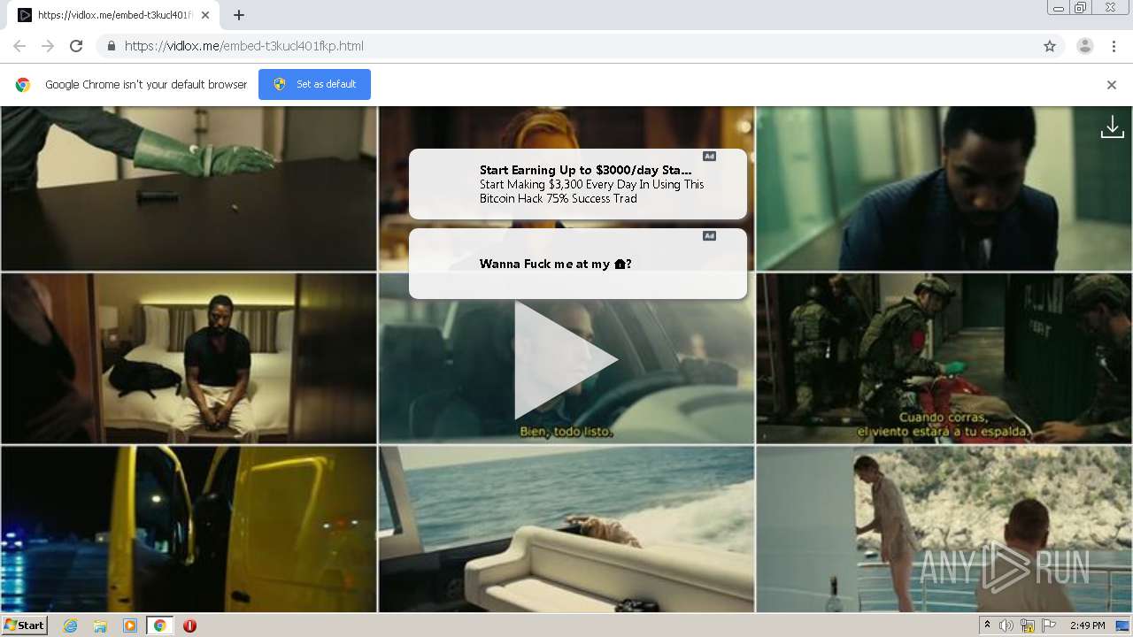Screen dimensions: 1133x637
Task: Select the vidlox.me embed tab
Action: 113,15
